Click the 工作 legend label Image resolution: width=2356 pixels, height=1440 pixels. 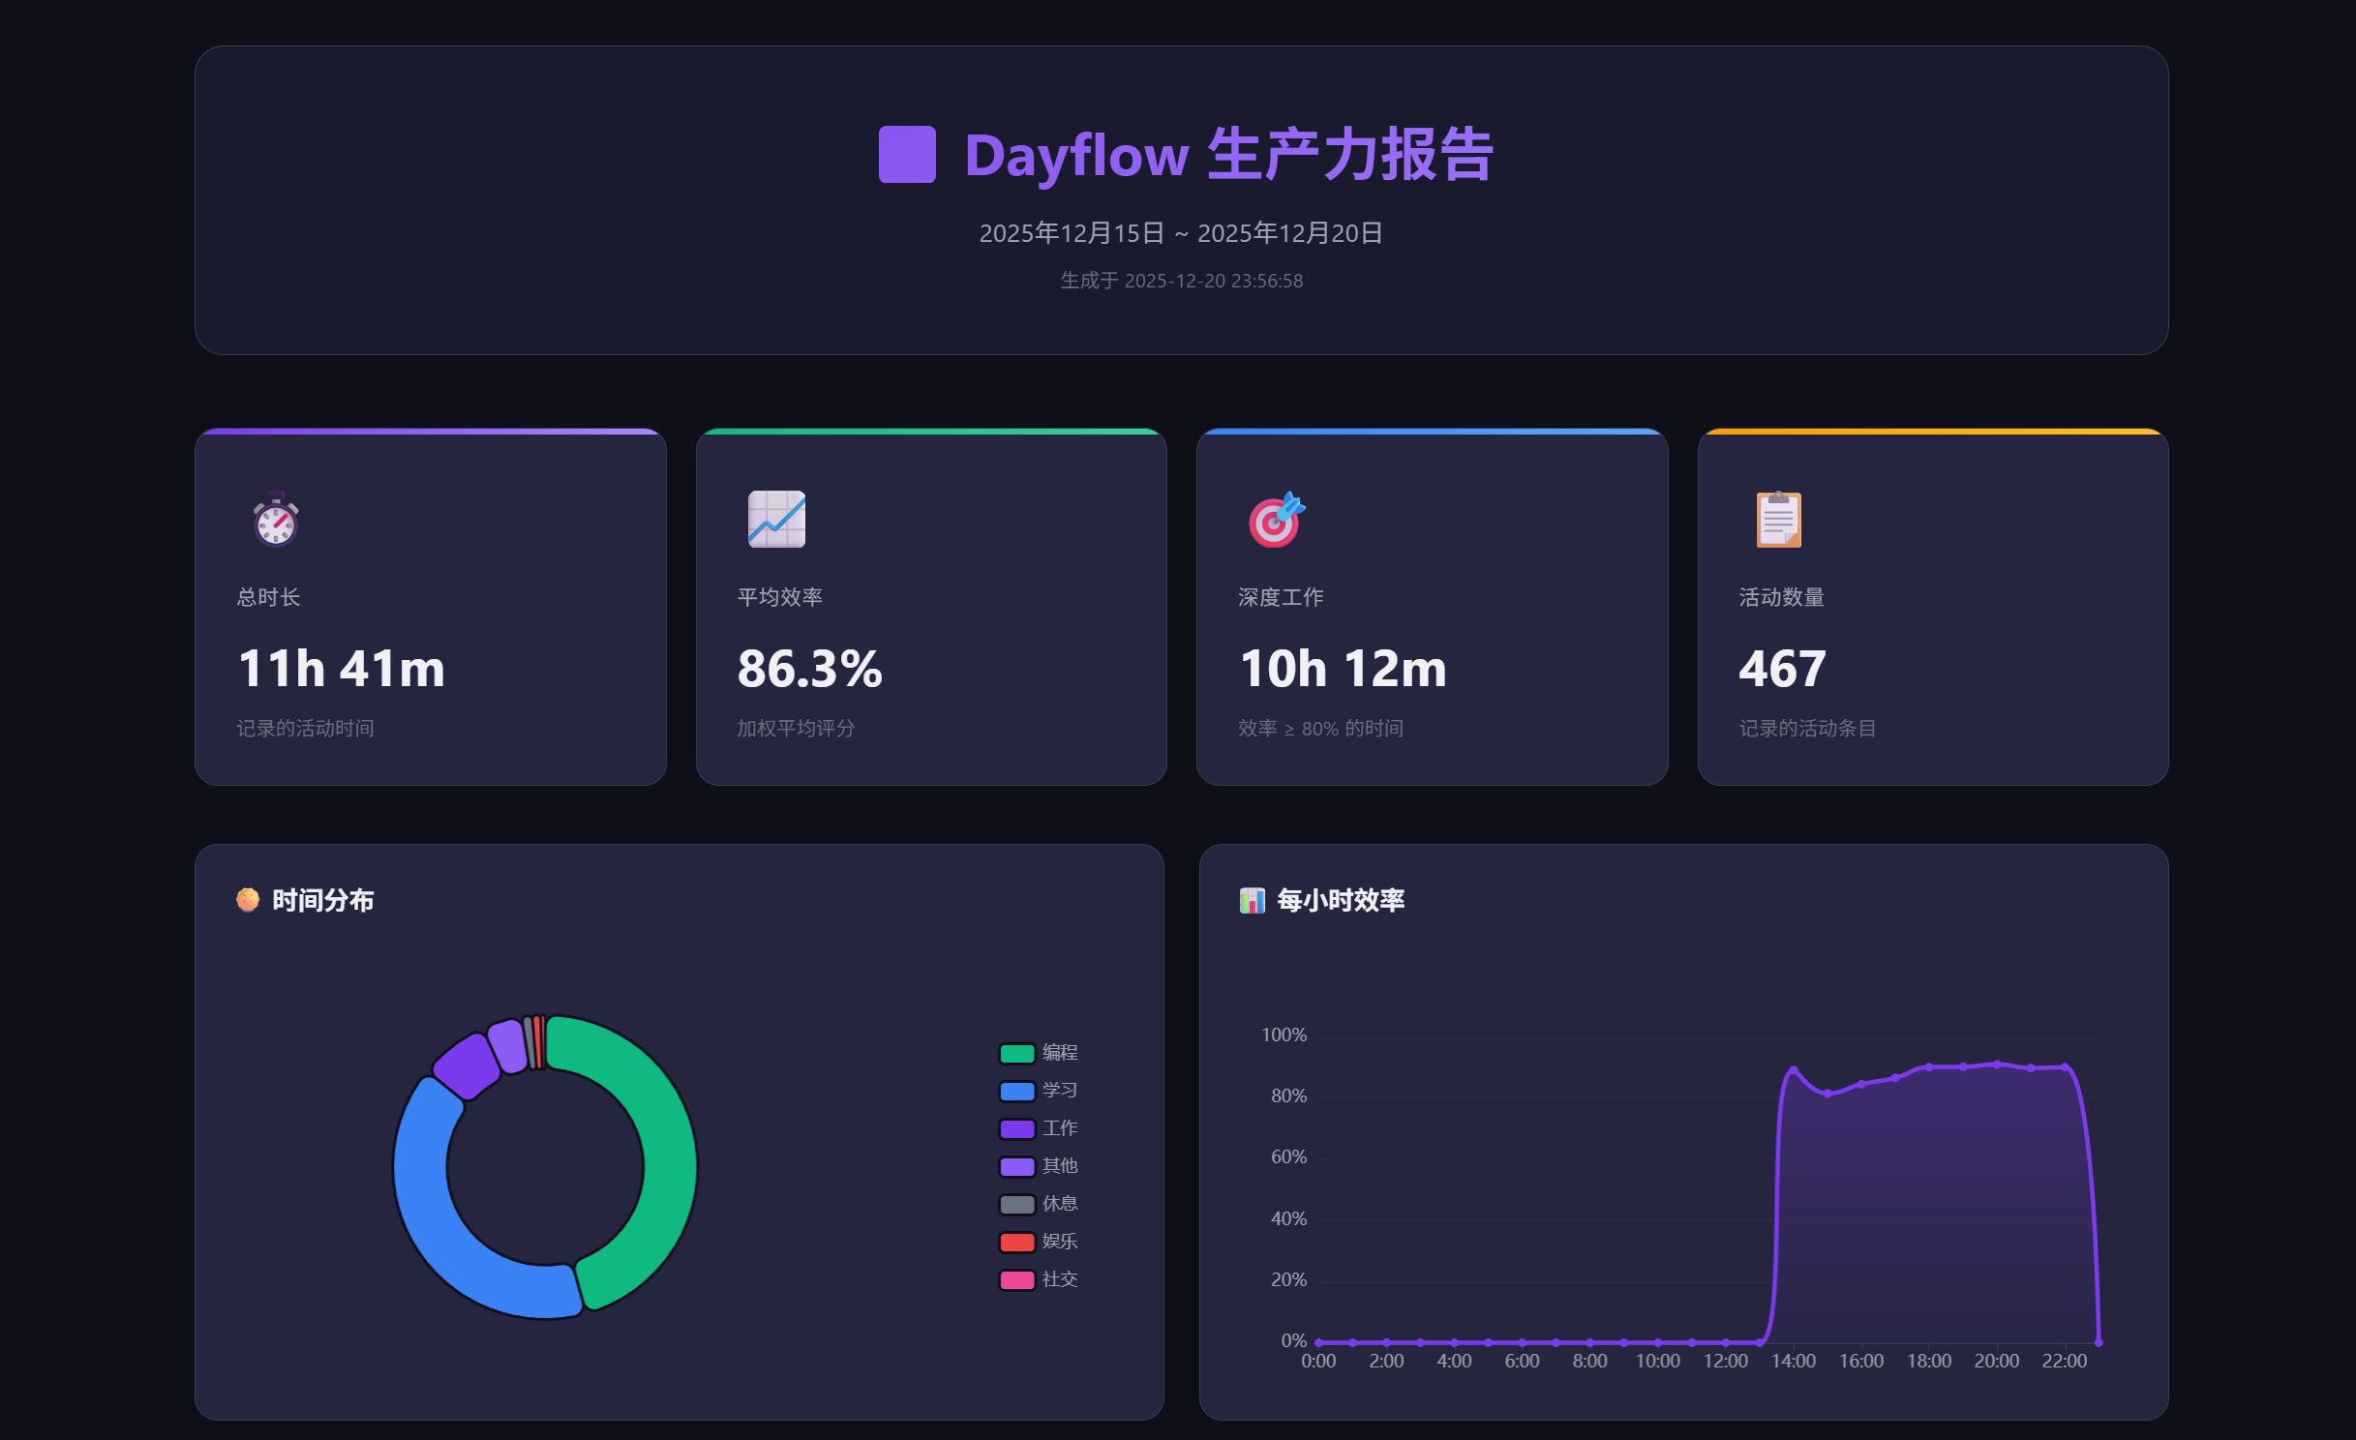coord(1060,1128)
